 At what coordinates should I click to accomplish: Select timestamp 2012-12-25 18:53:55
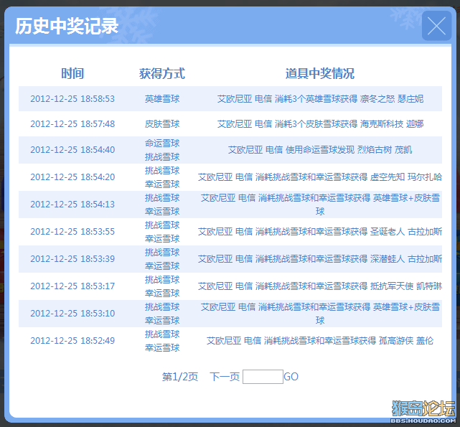click(x=72, y=232)
